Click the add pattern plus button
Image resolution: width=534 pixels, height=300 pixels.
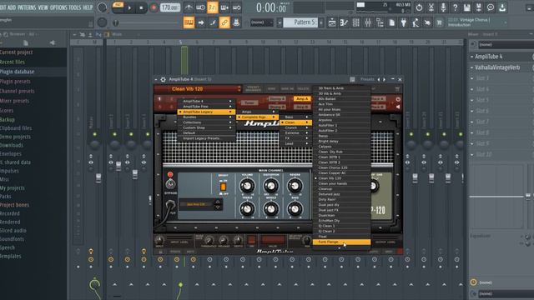click(321, 22)
